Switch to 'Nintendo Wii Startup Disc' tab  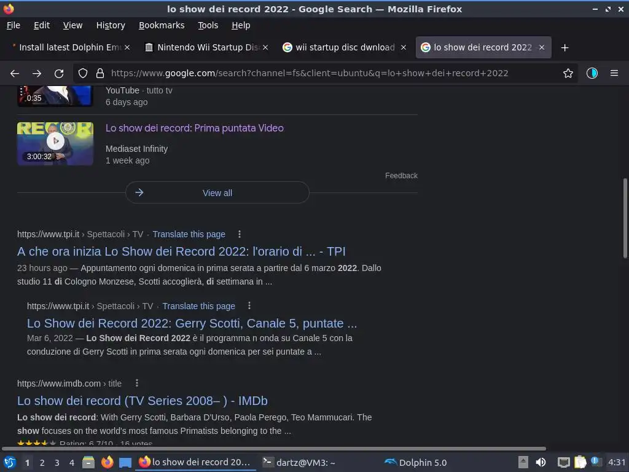click(208, 47)
